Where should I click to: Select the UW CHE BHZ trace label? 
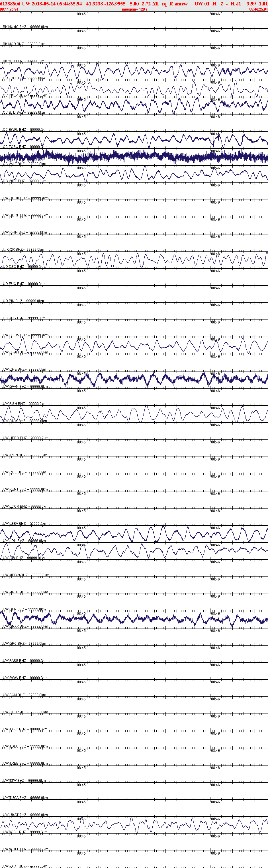tap(24, 369)
